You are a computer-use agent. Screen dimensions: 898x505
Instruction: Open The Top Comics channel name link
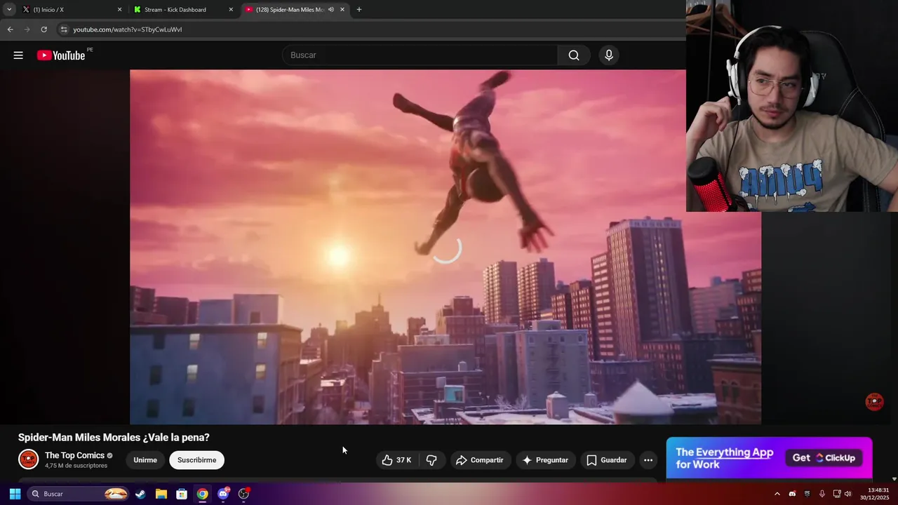74,455
